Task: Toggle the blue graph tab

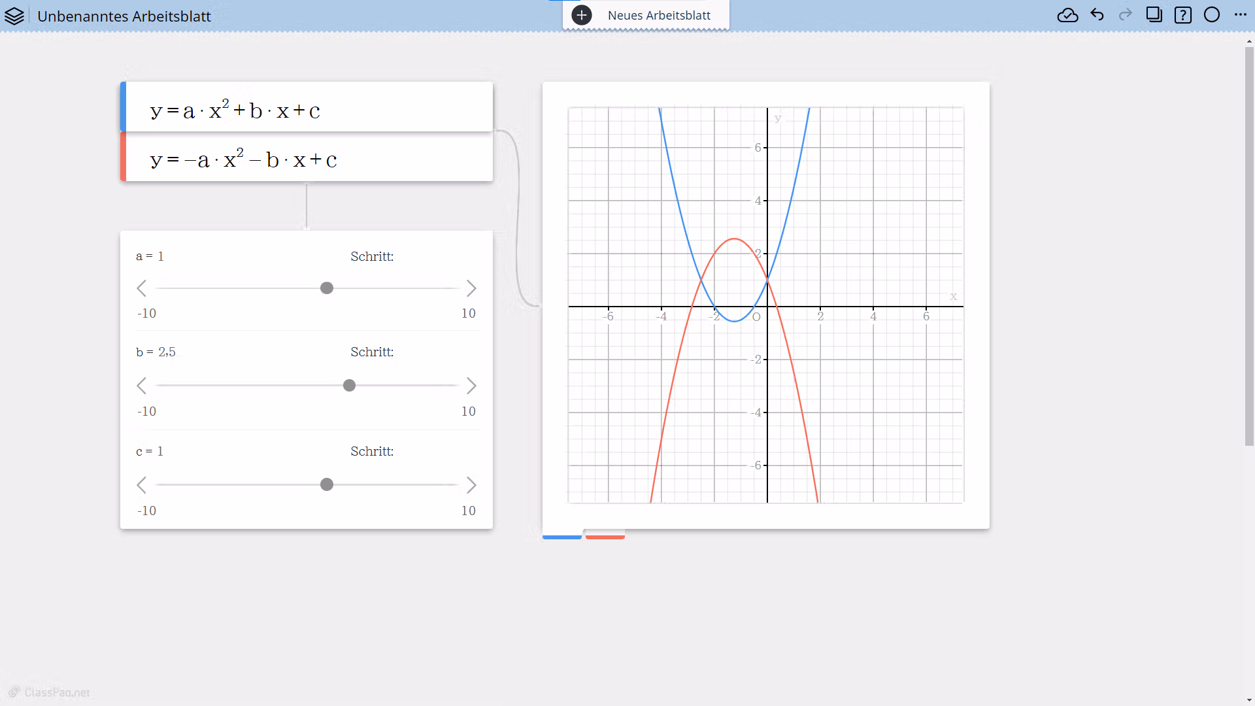Action: [x=562, y=536]
